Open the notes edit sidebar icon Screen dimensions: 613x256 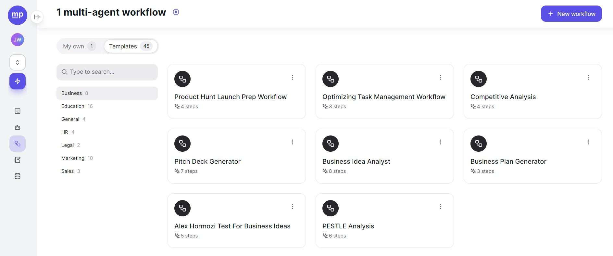18,160
